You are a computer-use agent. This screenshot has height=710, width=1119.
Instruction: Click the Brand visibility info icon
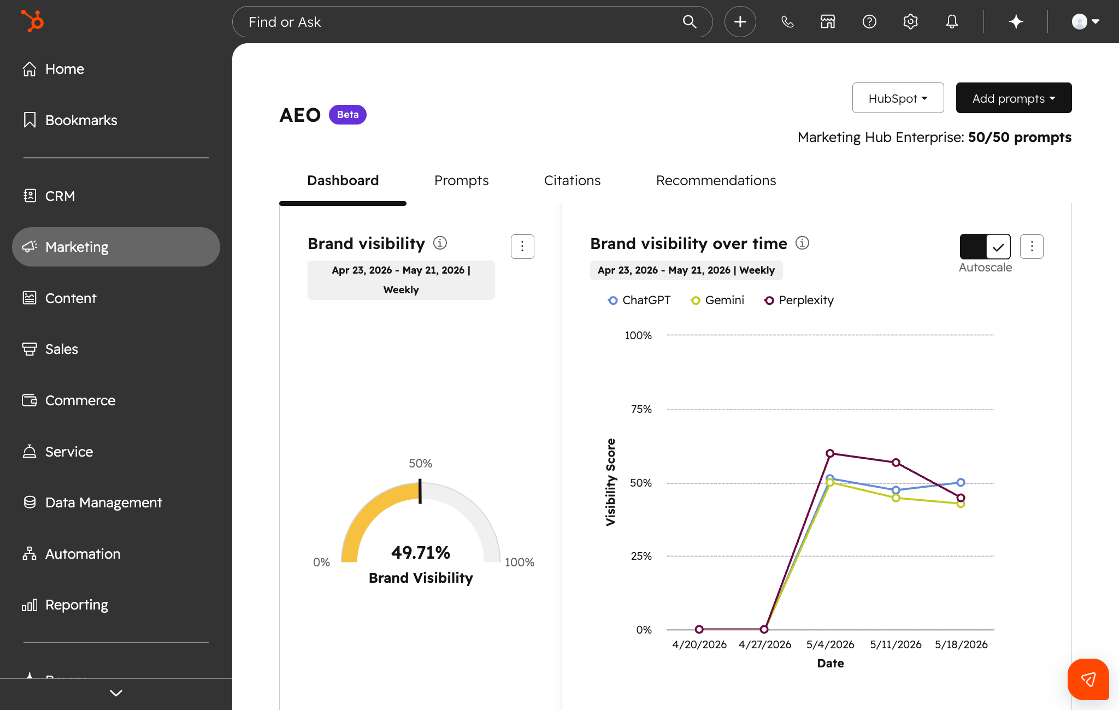point(440,243)
